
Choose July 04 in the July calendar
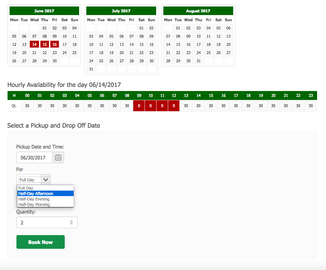pyautogui.click(x=101, y=36)
